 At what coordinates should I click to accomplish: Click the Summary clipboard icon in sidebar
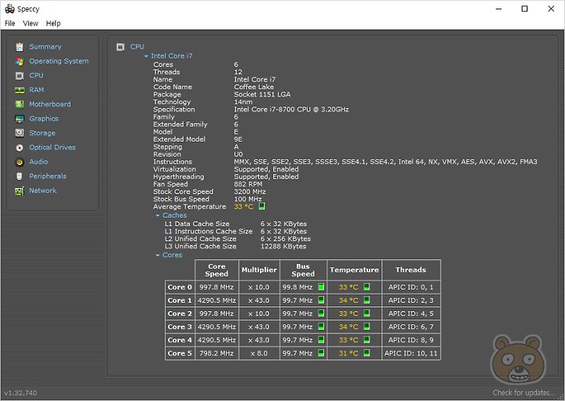pos(20,47)
